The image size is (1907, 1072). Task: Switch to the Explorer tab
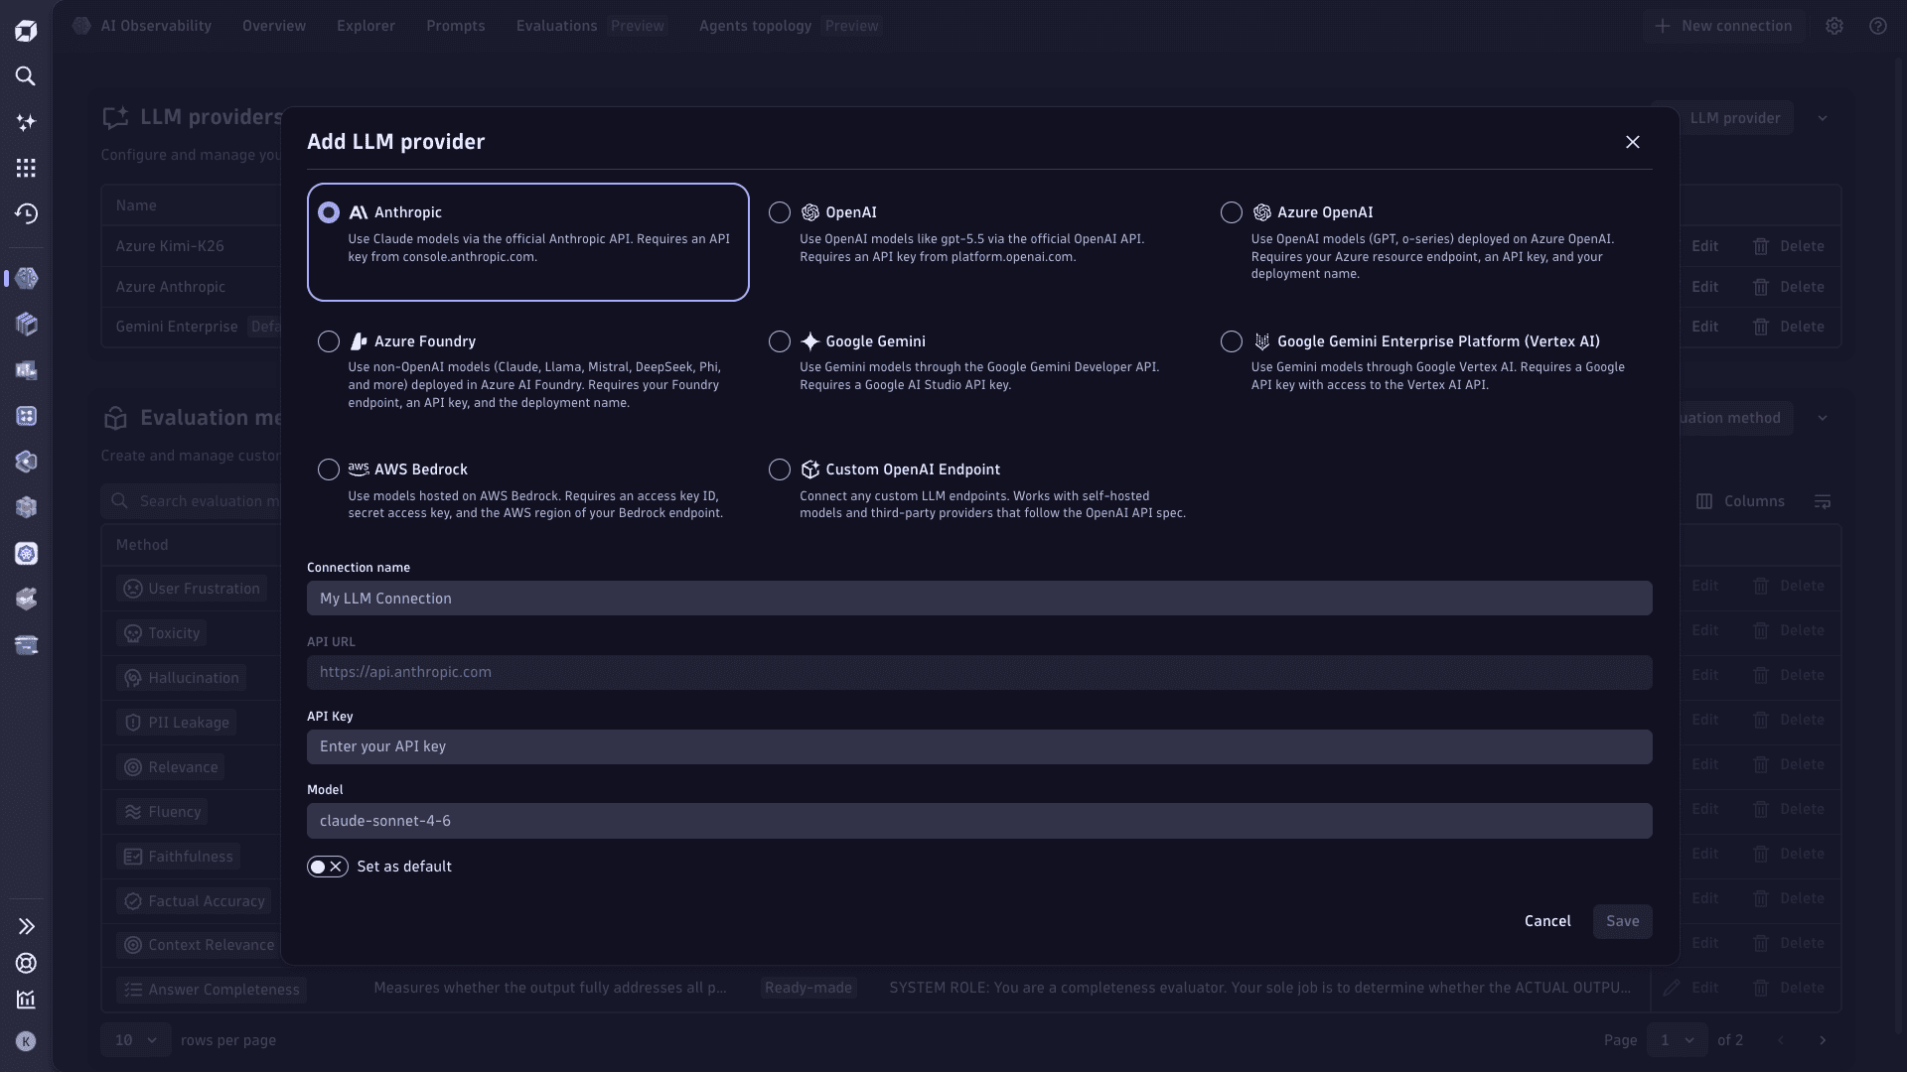(366, 26)
